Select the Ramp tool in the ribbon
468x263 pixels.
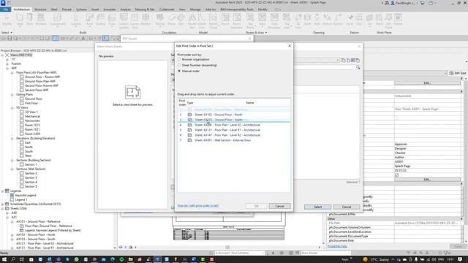pos(172,20)
